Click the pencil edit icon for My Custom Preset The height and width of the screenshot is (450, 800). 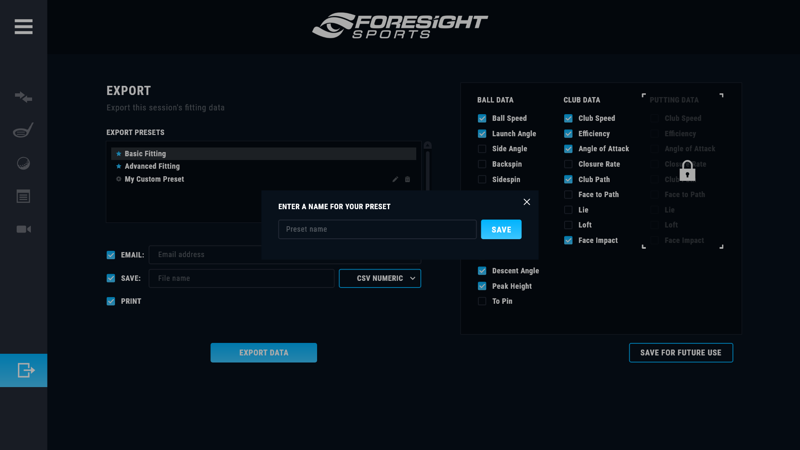click(395, 179)
